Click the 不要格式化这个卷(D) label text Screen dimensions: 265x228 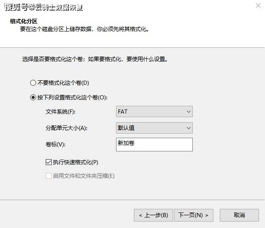63,83
